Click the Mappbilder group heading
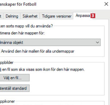 (x=7, y=62)
